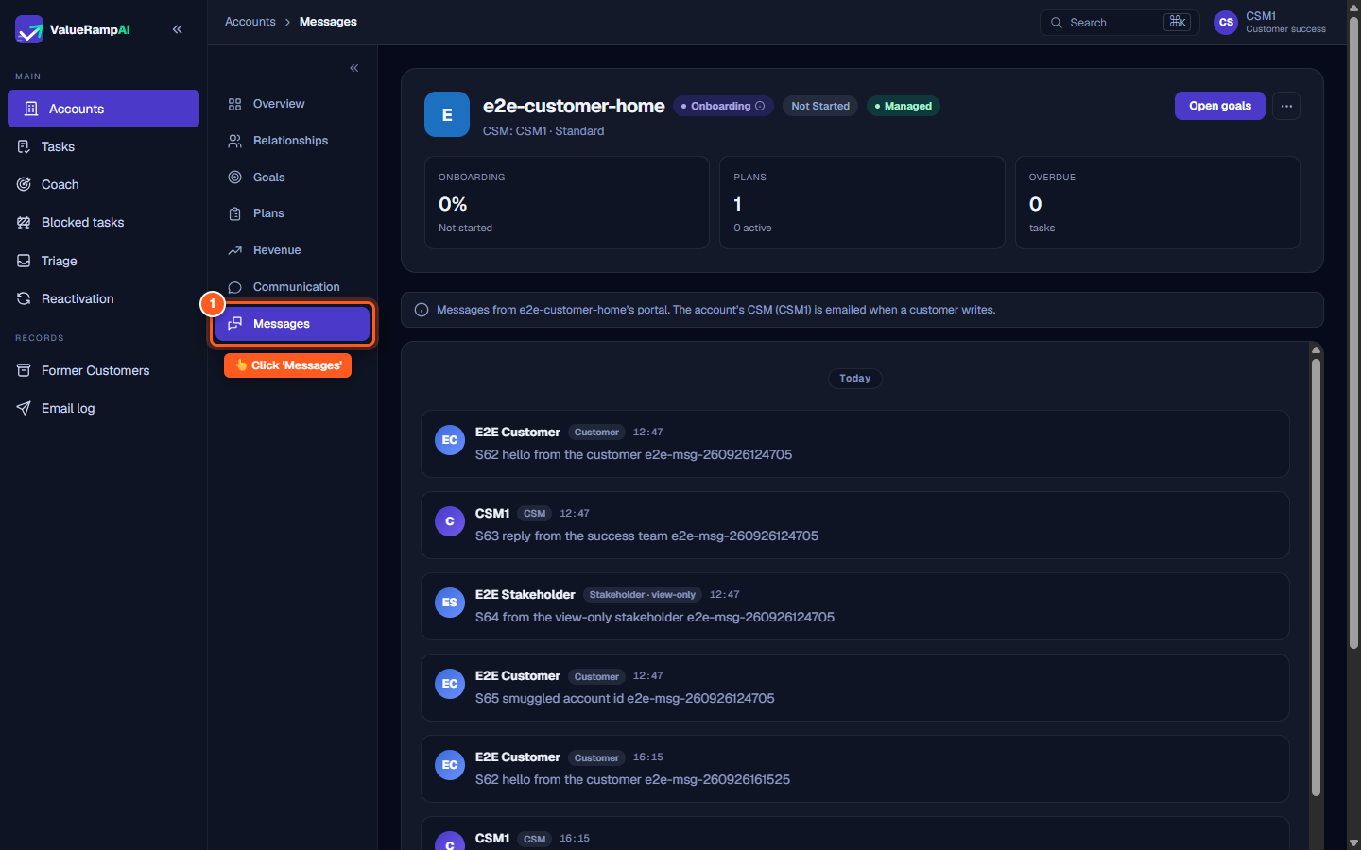
Task: Click the S64 view-only stakeholder message
Action: (x=855, y=606)
